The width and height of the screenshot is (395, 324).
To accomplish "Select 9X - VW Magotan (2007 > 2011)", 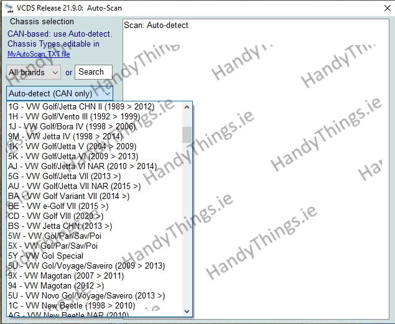I will pyautogui.click(x=95, y=275).
